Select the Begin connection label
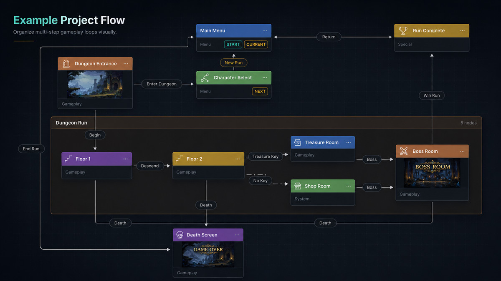Viewport: 501px width, 281px height. pos(95,135)
